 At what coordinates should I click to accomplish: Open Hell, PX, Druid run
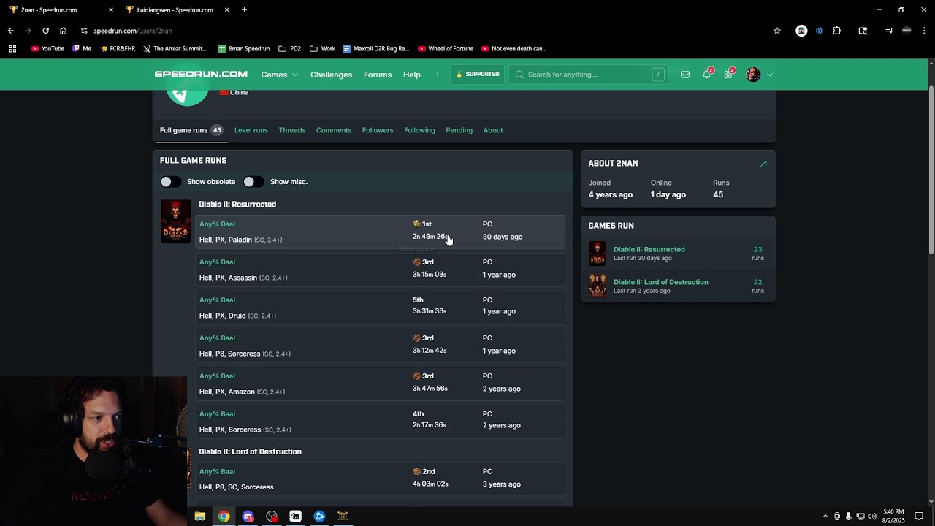click(x=380, y=308)
